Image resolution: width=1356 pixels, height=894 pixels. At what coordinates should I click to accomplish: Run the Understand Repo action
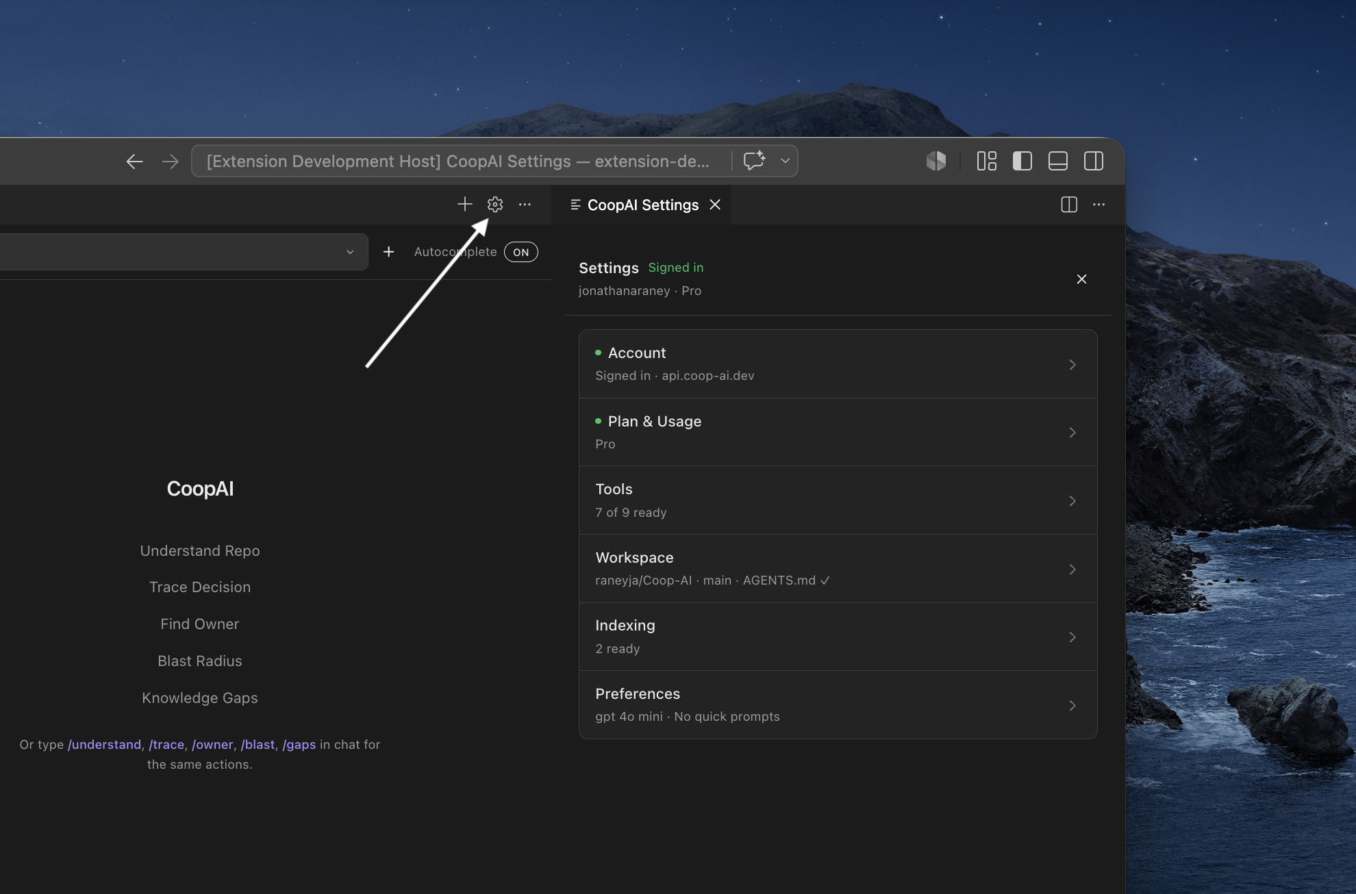(200, 550)
